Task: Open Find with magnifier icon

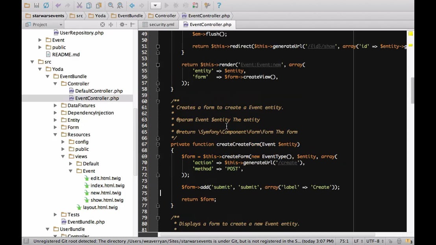Action: (111, 5)
